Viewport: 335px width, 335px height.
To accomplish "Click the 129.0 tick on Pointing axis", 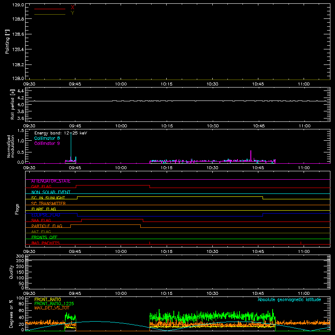I will [18, 5].
